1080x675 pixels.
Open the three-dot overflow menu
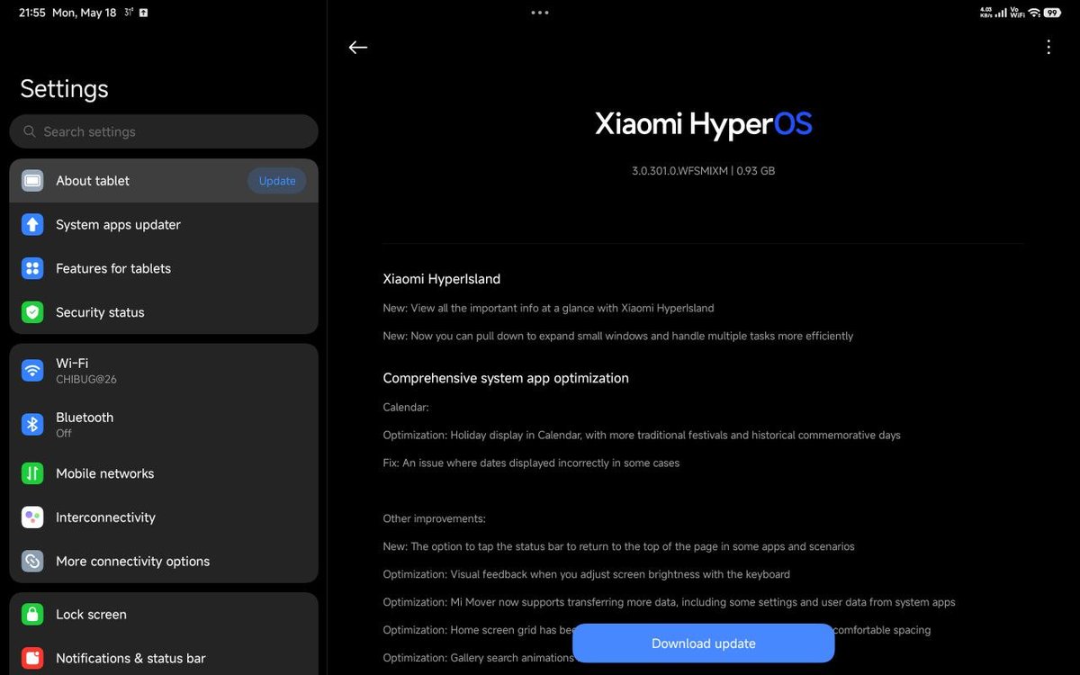[x=1048, y=48]
